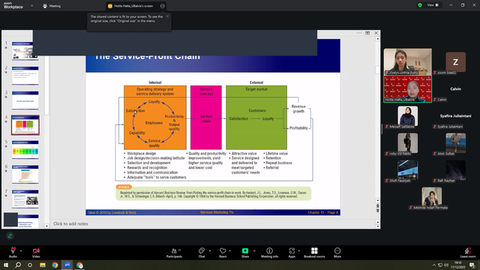
Task: Select rivalyn cinthia putri video tile
Action: [408, 61]
